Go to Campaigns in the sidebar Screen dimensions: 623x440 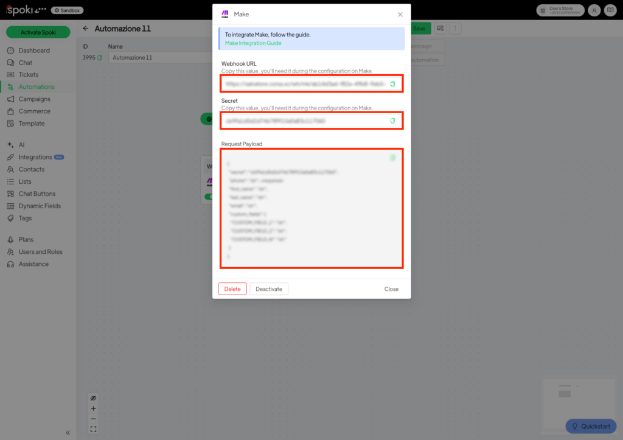(34, 99)
